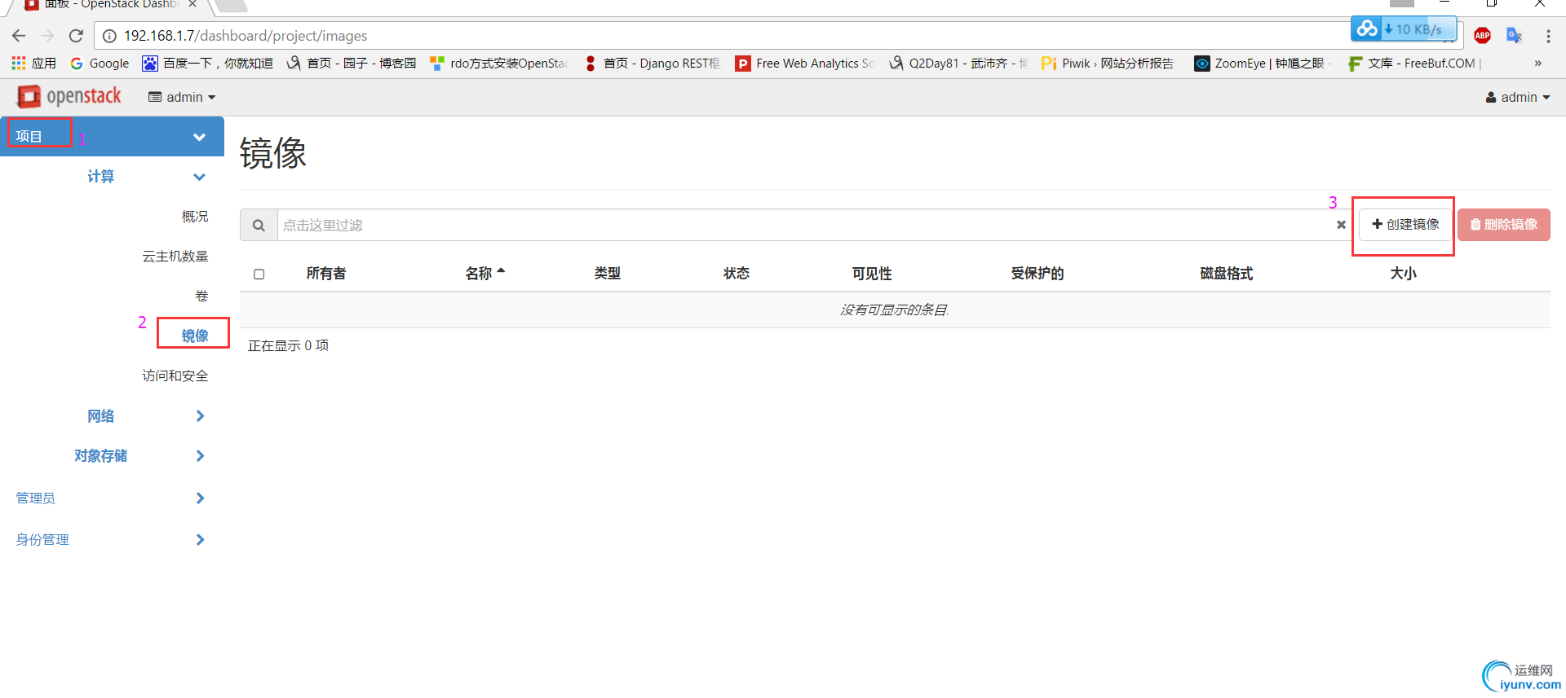Expand the 身份管理 panel chevron
1566x698 pixels.
(x=200, y=539)
